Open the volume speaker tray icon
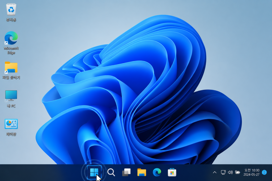This screenshot has width=272, height=181. (x=230, y=172)
